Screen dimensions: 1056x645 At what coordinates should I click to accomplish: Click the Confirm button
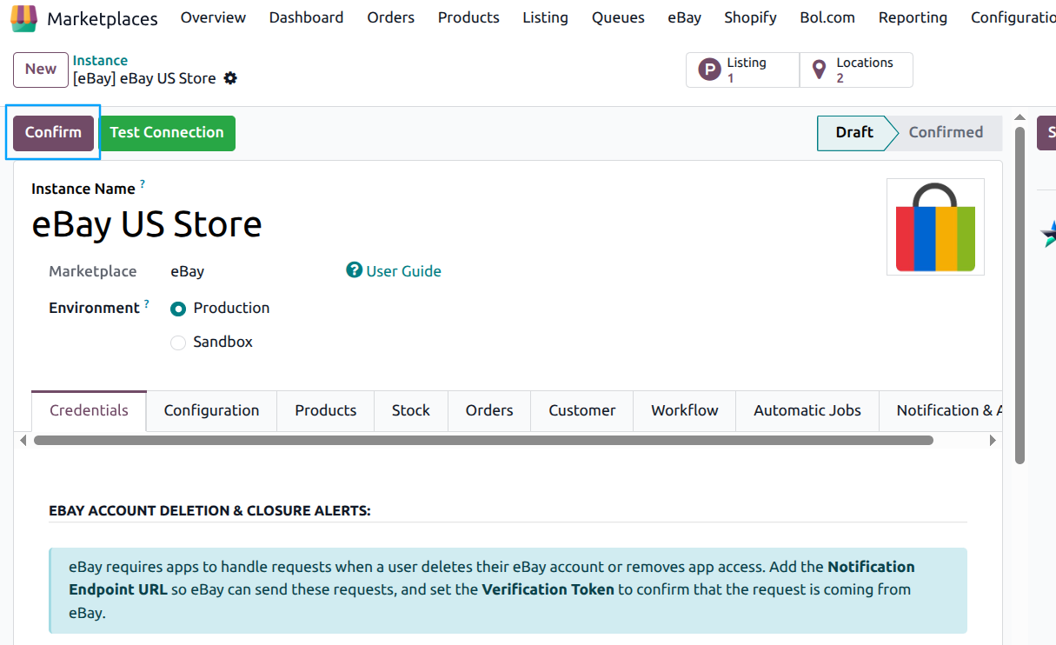[x=53, y=132]
